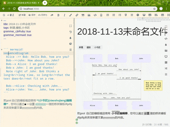Click the grid layout icon in preview sidebar
The image size is (170, 127).
[166, 62]
